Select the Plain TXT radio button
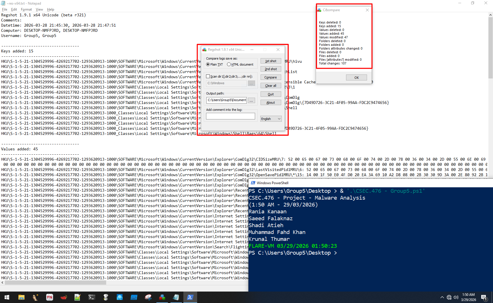 208,64
